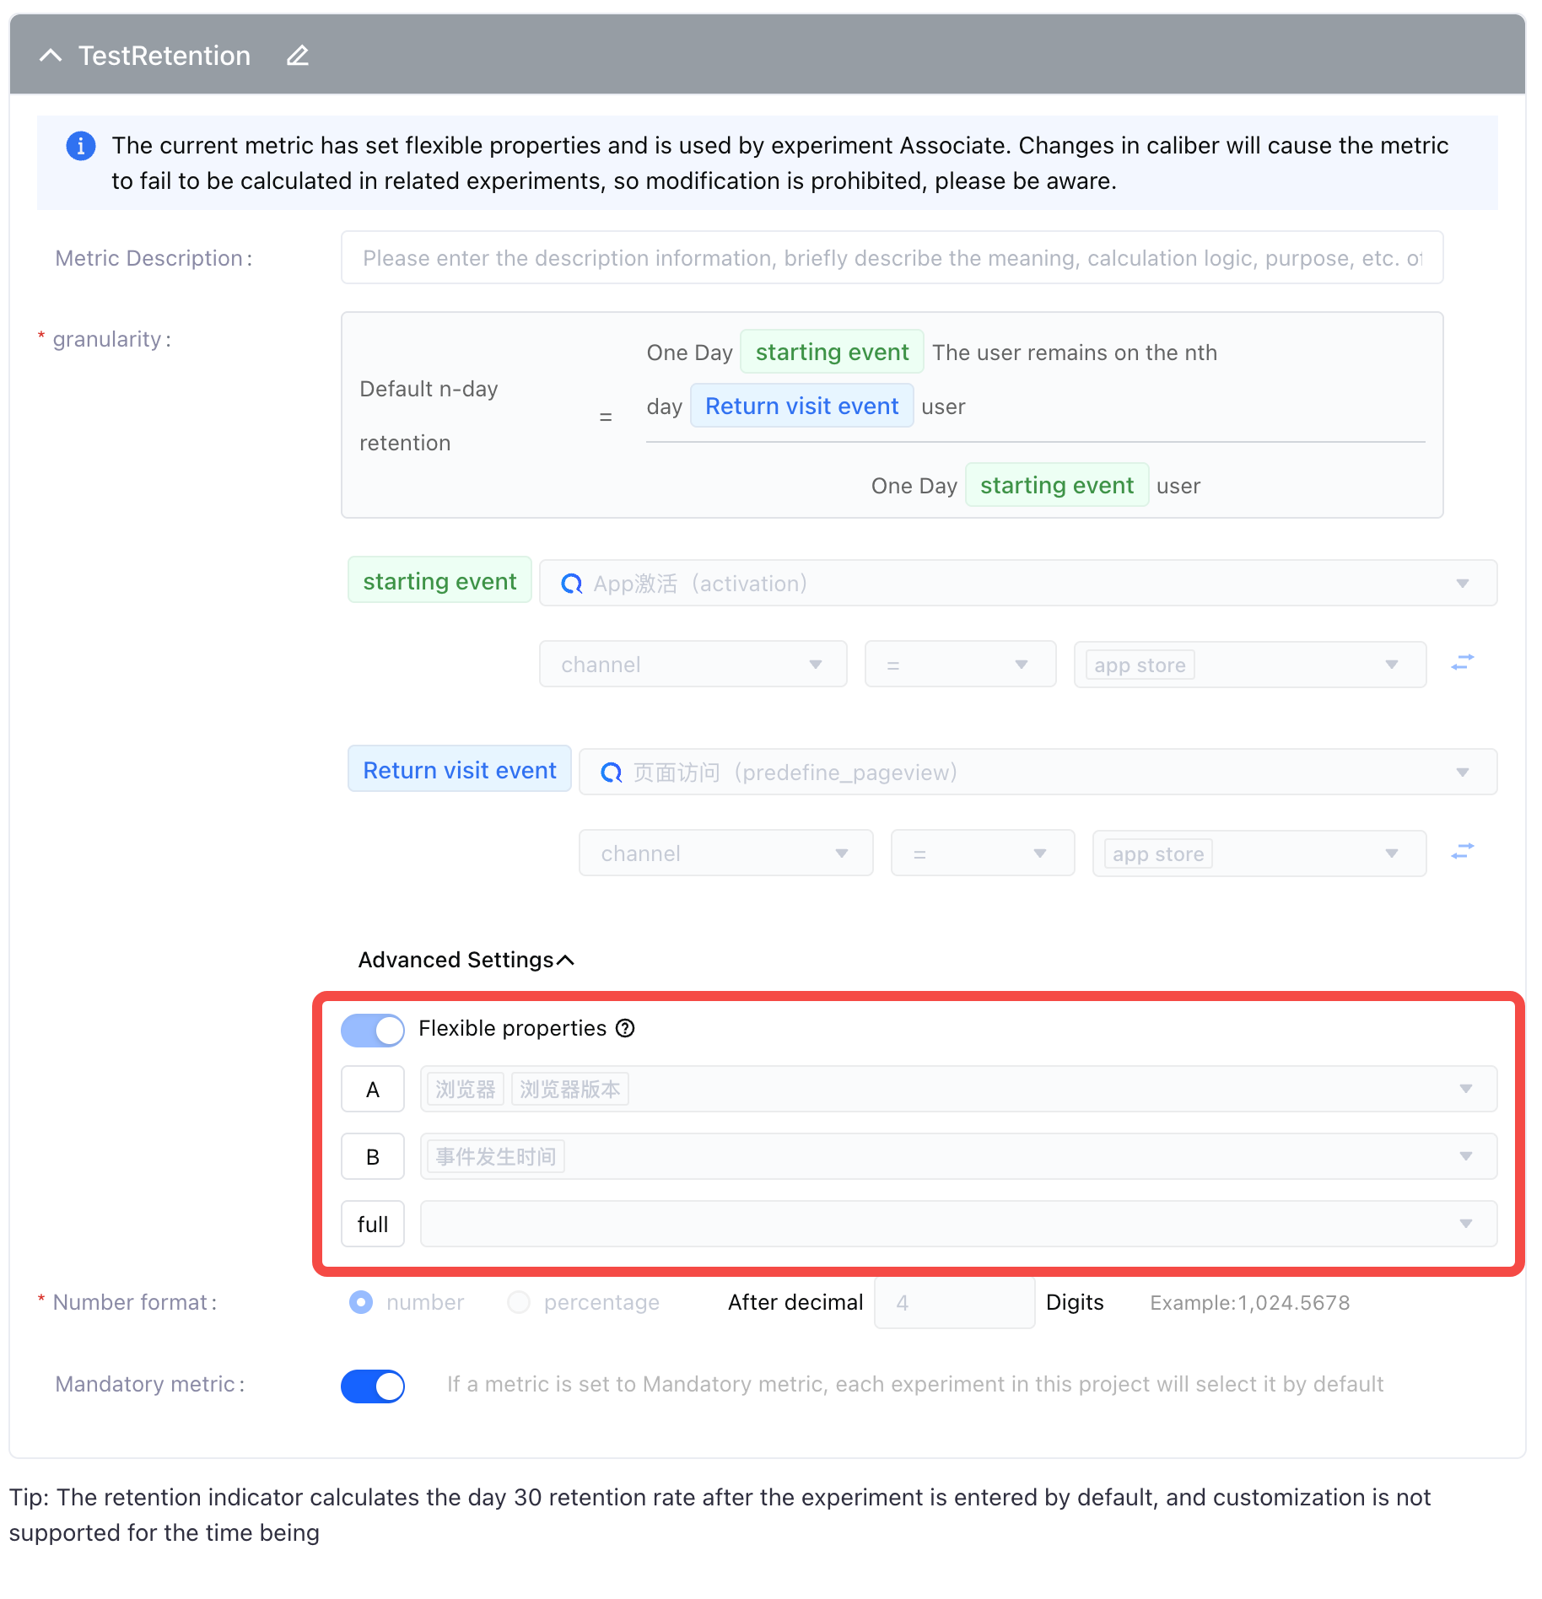Toggle the Mandatory metric switch
This screenshot has height=1599, width=1542.
pyautogui.click(x=373, y=1386)
